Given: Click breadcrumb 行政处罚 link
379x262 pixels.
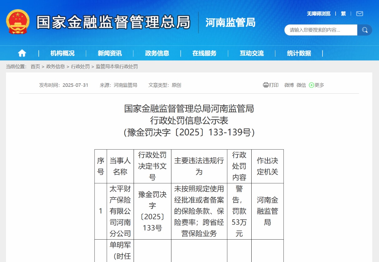Looking at the screenshot, I should coord(80,67).
